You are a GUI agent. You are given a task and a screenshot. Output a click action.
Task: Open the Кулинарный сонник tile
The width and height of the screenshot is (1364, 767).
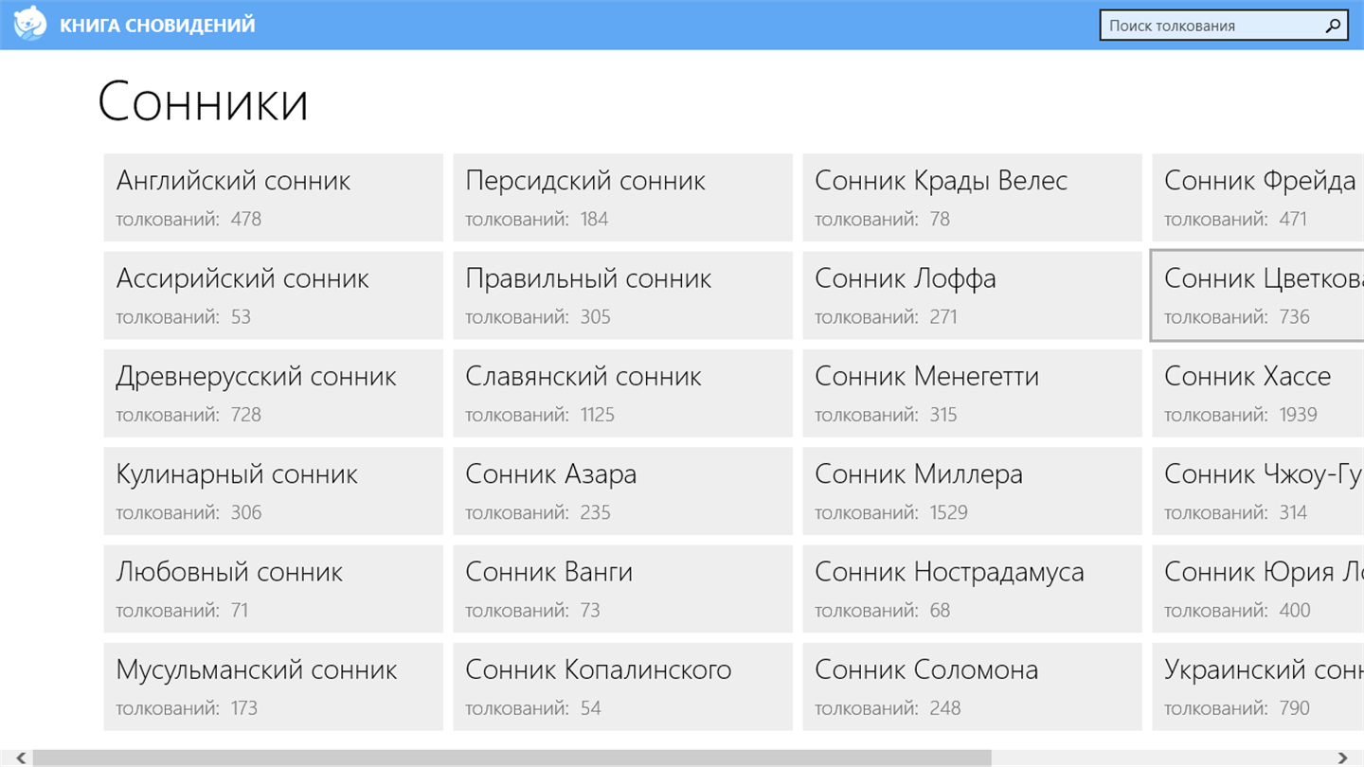click(273, 491)
